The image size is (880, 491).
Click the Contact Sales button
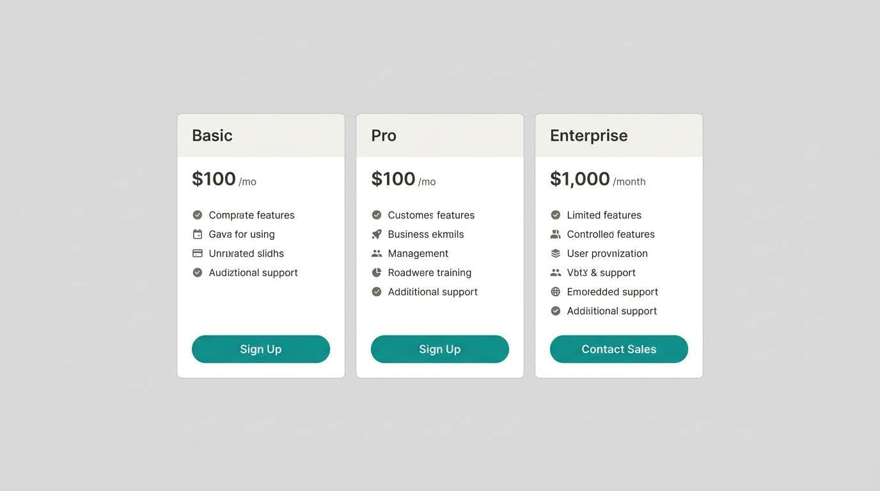click(x=618, y=349)
